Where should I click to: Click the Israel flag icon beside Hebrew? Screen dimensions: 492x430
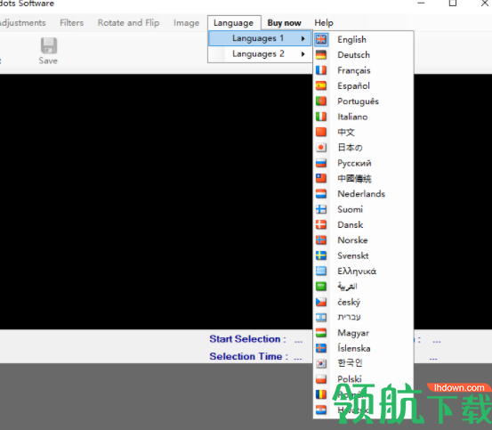pyautogui.click(x=321, y=317)
